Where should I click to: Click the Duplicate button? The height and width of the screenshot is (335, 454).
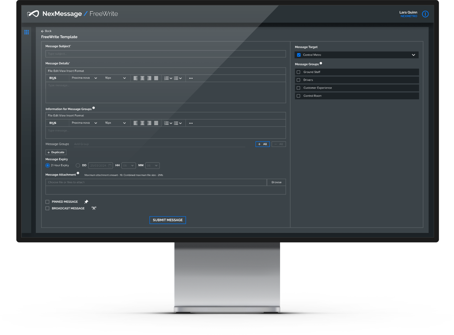[x=56, y=152]
